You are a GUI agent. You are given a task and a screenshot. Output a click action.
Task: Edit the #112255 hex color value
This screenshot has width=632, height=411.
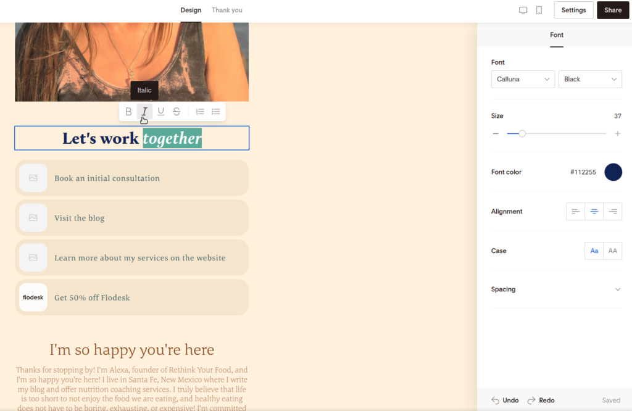point(583,172)
